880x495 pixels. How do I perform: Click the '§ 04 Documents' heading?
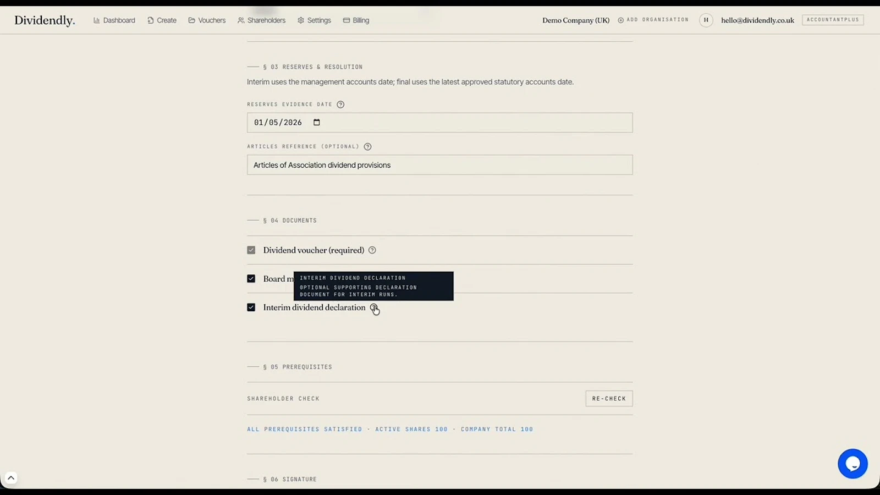click(x=290, y=221)
